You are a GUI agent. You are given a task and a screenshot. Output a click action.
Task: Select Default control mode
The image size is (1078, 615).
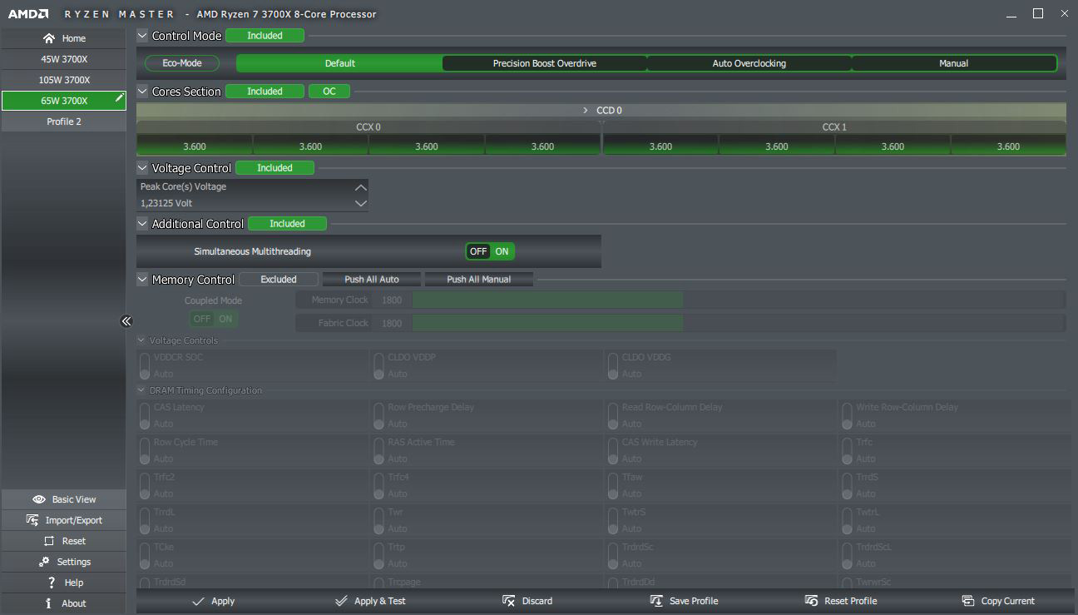pyautogui.click(x=339, y=63)
